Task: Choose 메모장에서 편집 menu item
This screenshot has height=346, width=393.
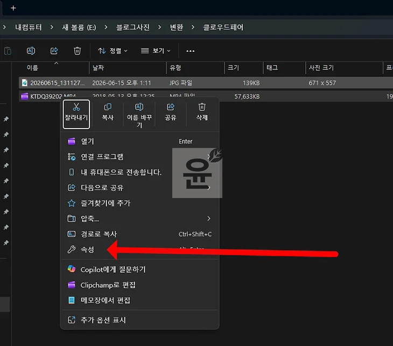Action: 140,300
